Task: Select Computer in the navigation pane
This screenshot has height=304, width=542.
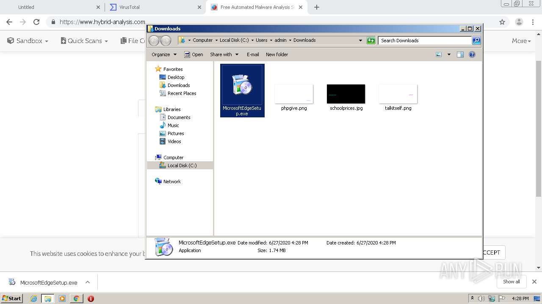Action: point(169,157)
